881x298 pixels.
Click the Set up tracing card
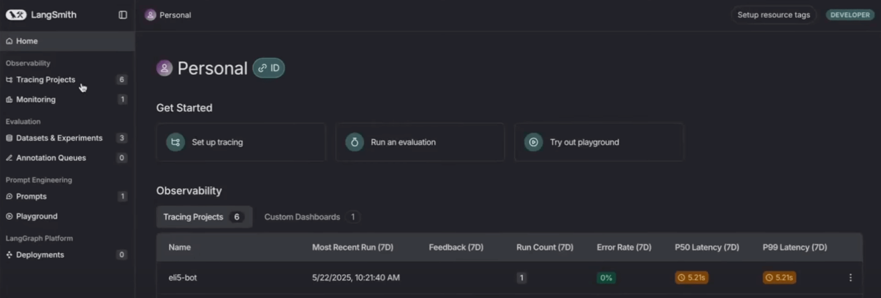[x=241, y=142]
